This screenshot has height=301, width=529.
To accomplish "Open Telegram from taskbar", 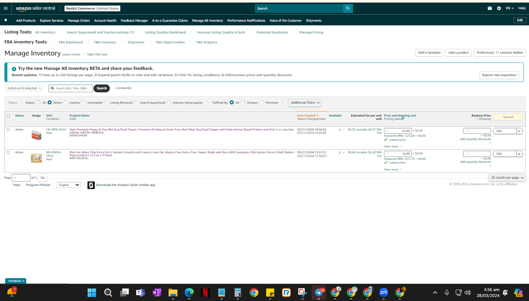I will (319, 293).
